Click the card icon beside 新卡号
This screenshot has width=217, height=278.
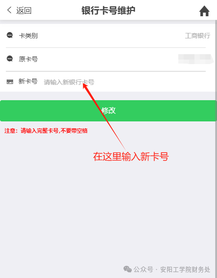tap(10, 82)
